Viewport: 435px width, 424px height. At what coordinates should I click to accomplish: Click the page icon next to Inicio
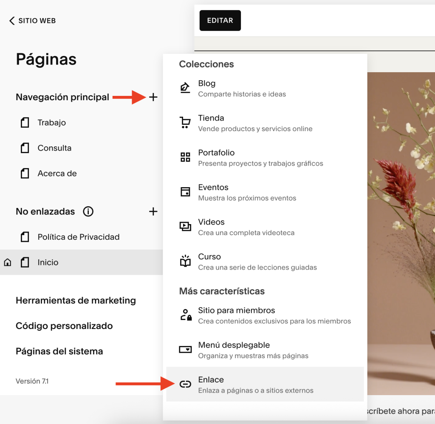(x=25, y=262)
